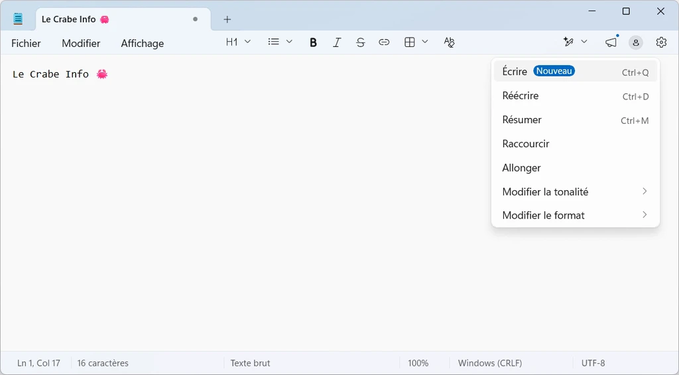Screen dimensions: 679x375
Task: Open Notepad settings gear
Action: point(661,42)
